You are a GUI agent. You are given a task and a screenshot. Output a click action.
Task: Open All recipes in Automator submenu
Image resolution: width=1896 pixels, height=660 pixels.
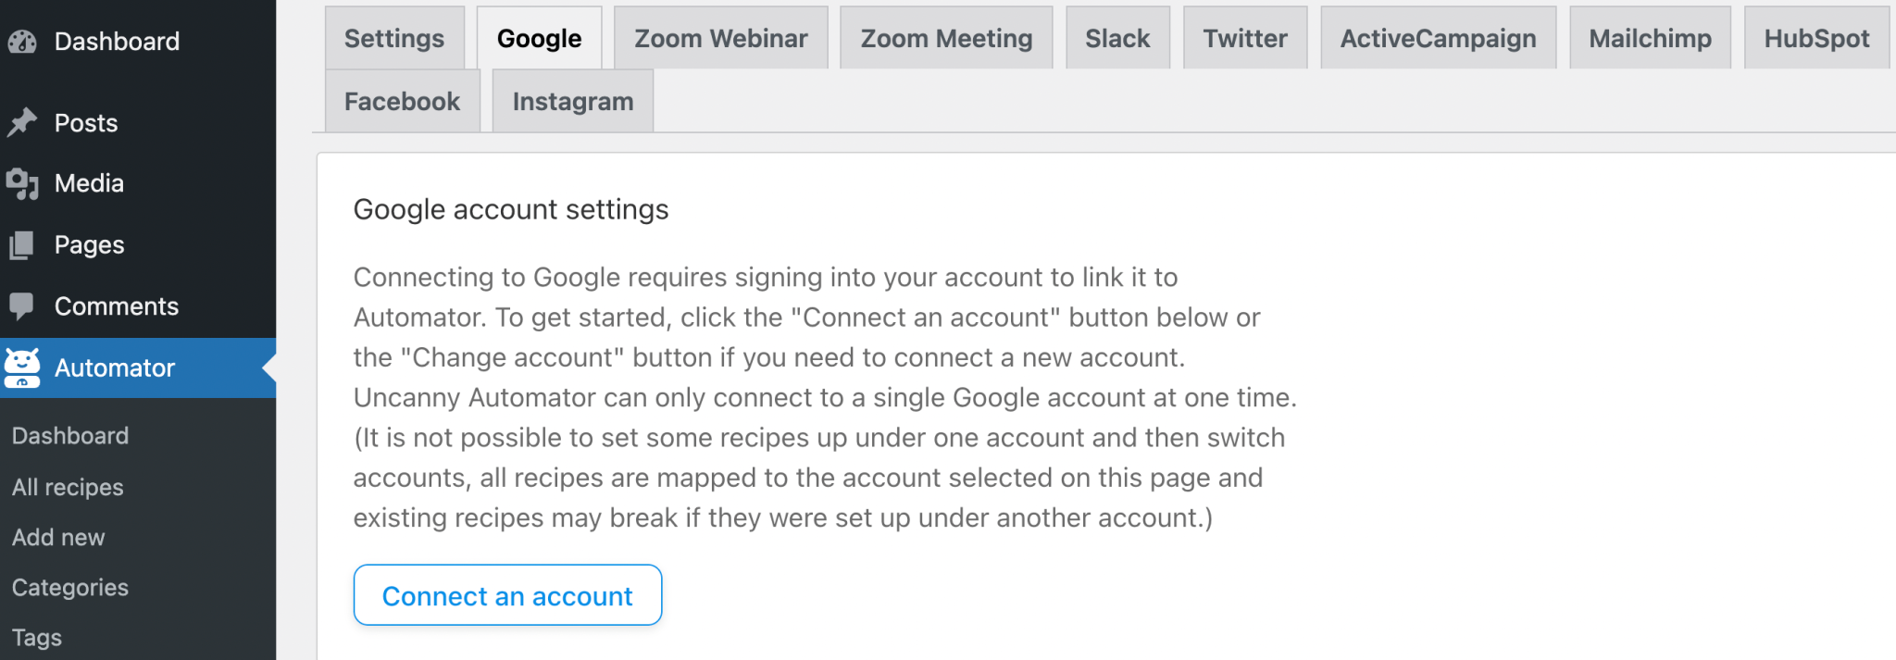point(68,487)
